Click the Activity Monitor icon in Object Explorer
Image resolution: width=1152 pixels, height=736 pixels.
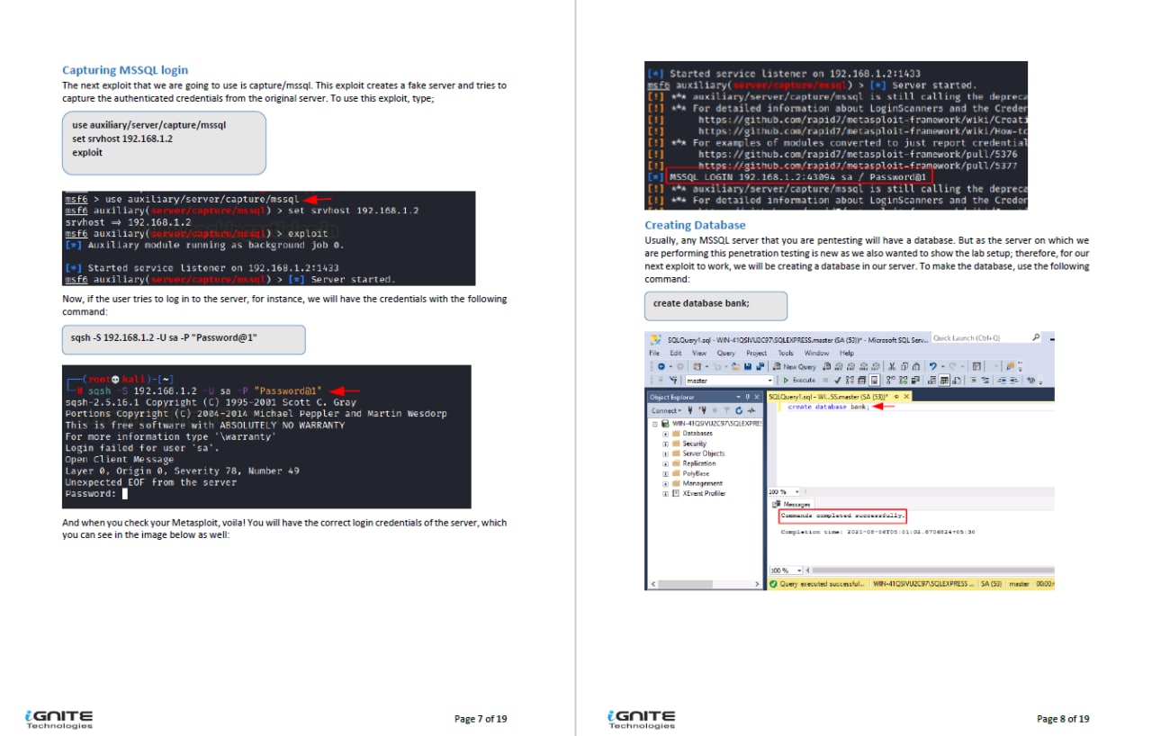[751, 410]
